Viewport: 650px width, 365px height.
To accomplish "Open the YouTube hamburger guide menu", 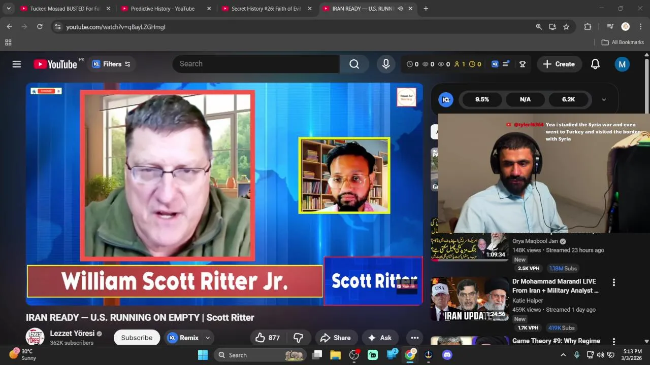I will click(17, 64).
